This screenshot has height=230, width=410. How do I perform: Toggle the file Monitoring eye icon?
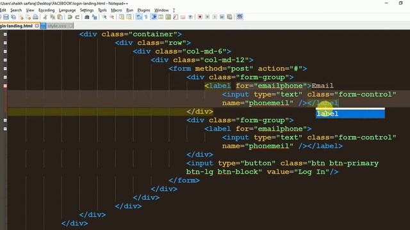191,17
